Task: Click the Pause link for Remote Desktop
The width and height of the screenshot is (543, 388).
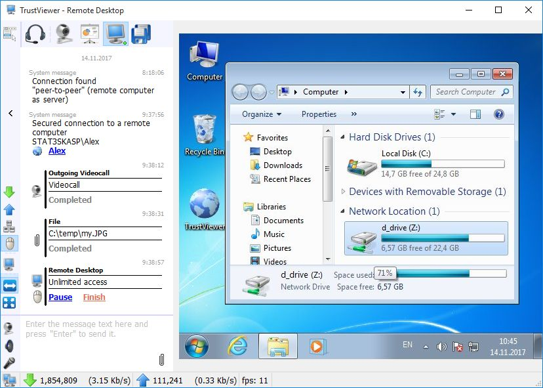Action: tap(60, 297)
